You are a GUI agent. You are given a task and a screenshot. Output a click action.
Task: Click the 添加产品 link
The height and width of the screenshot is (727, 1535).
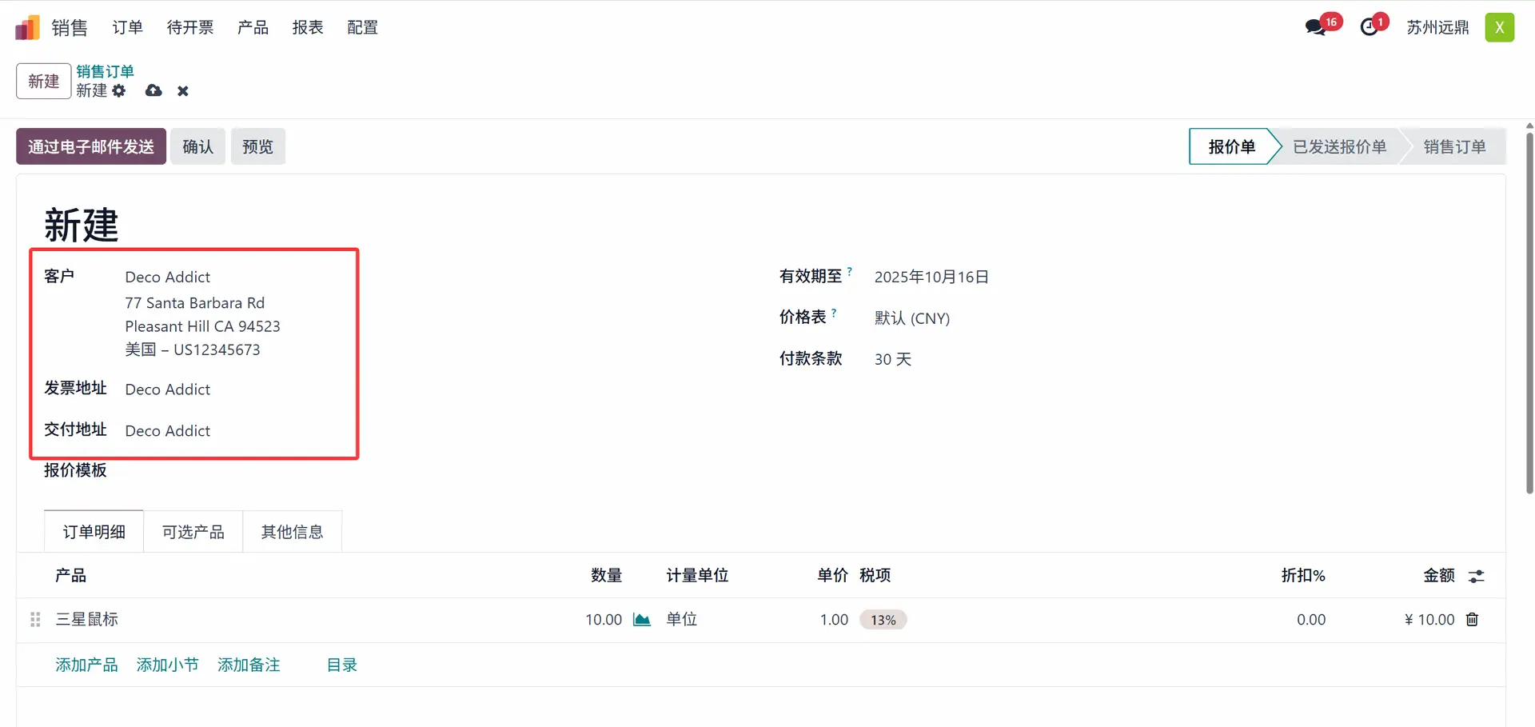click(86, 665)
